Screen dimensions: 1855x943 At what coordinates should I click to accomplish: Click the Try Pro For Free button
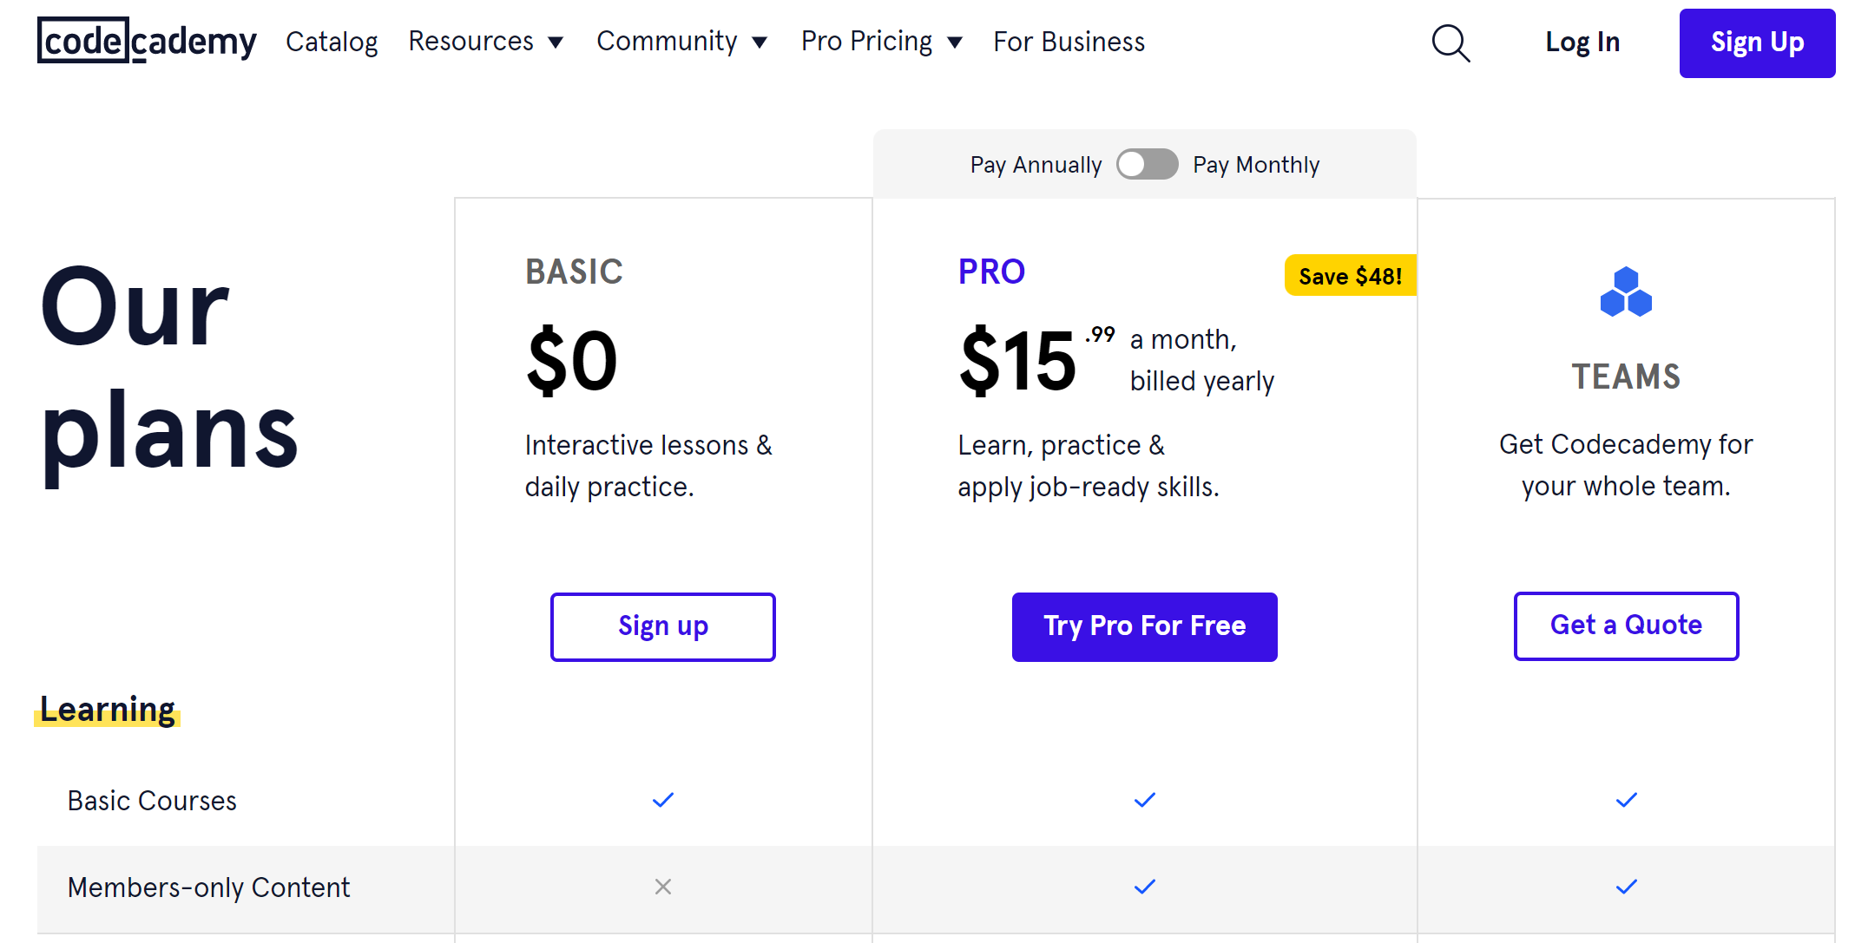click(x=1144, y=626)
